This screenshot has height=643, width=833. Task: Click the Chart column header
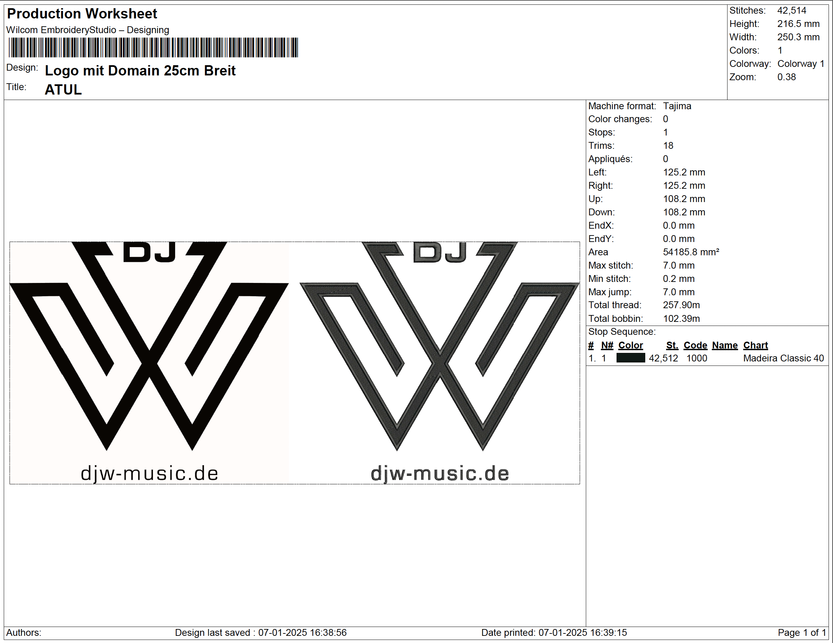pos(755,345)
